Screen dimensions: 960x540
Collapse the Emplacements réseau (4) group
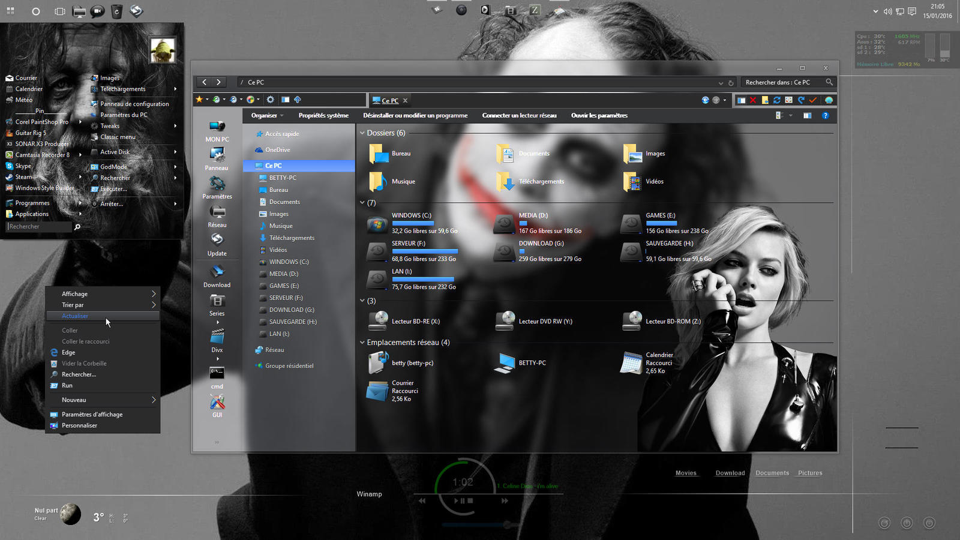click(x=362, y=342)
